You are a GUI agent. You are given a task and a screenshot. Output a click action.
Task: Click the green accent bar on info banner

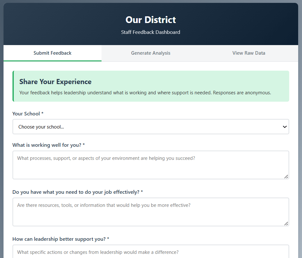coord(13,86)
